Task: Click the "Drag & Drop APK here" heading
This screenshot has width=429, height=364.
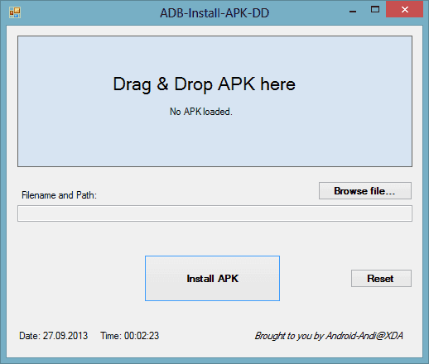Action: [x=204, y=84]
